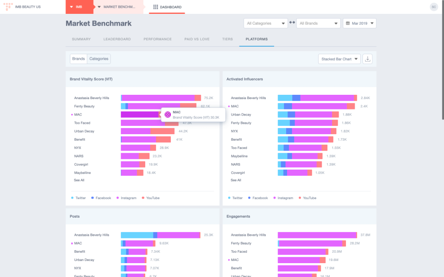This screenshot has width=444, height=277.
Task: Switch to the Paid vs Love tab
Action: (197, 39)
